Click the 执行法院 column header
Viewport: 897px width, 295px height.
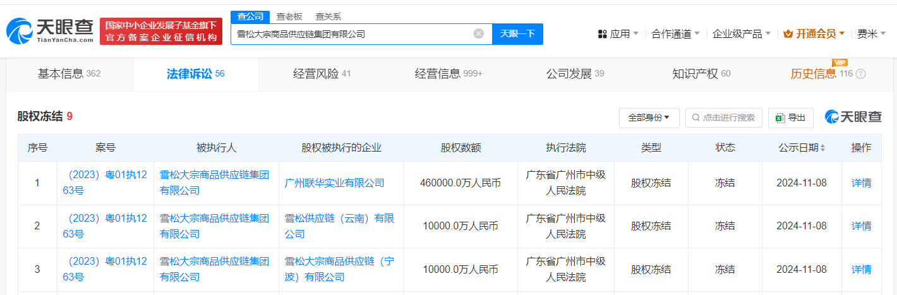566,148
